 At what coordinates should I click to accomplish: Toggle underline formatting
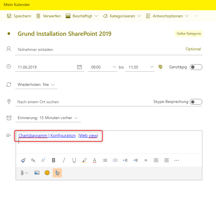coord(74,160)
